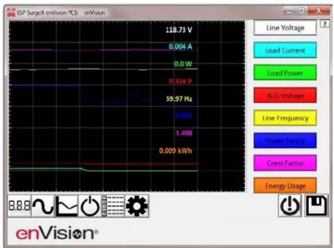The height and width of the screenshot is (248, 334).
Task: Click the 1.408 crest factor value
Action: [x=184, y=133]
